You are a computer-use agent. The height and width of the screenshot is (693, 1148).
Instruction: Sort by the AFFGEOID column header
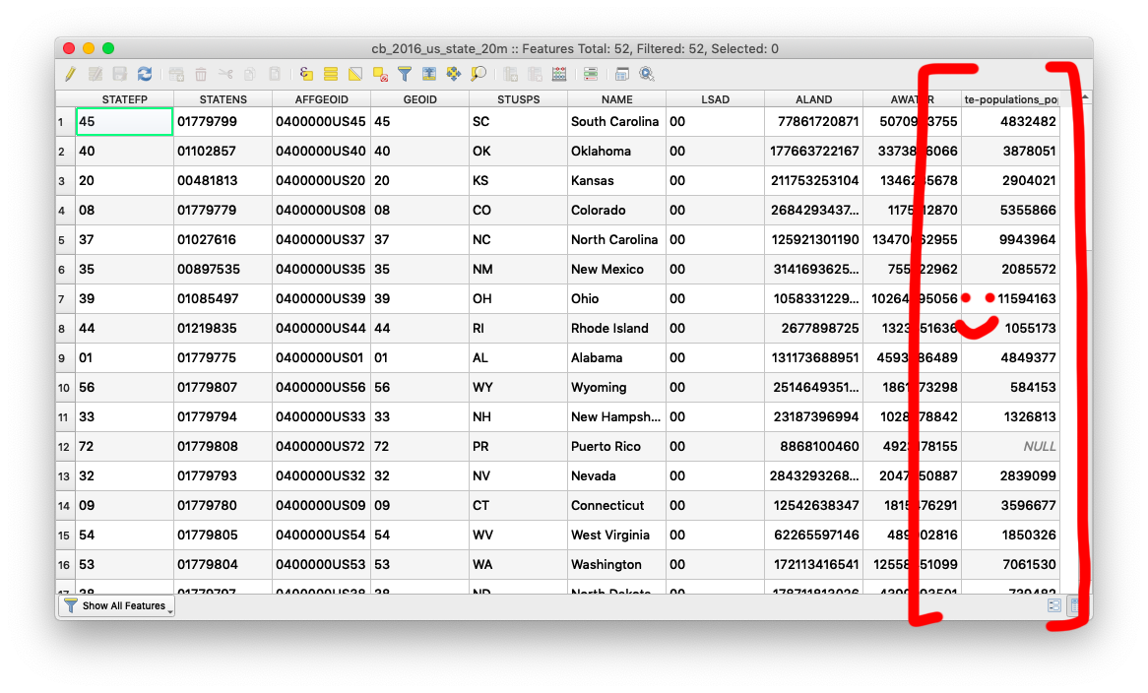(321, 98)
